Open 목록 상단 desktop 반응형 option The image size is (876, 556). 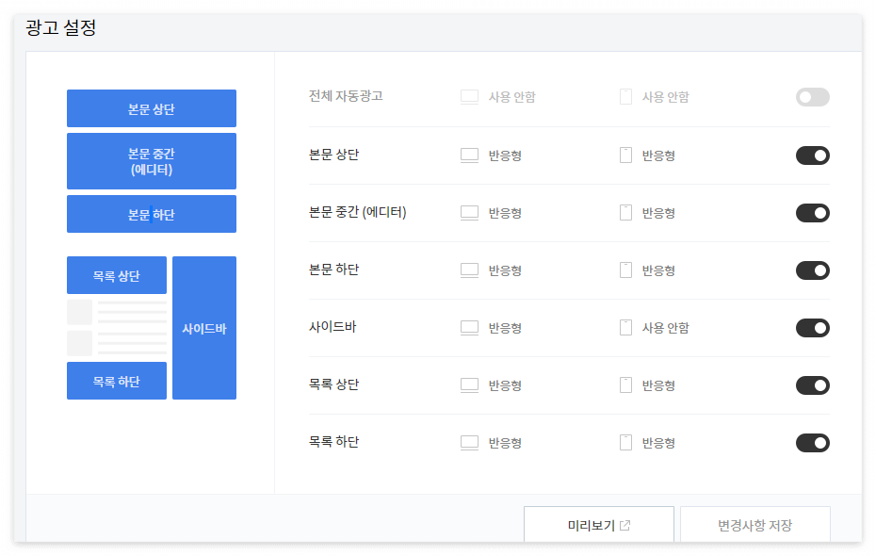point(505,386)
